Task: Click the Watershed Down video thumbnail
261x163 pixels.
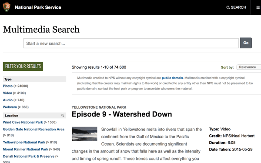Action: (x=84, y=134)
